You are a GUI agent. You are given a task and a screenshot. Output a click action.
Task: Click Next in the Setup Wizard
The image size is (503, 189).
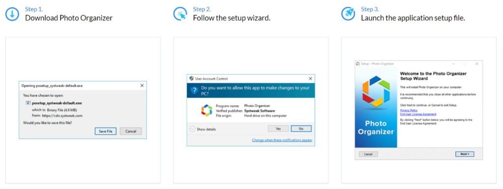click(465, 154)
